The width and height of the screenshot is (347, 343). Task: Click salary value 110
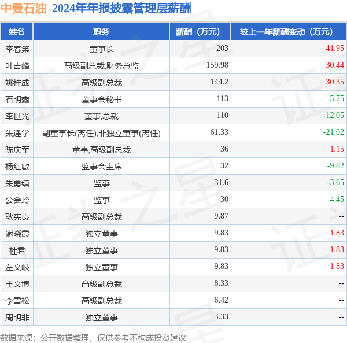click(223, 115)
